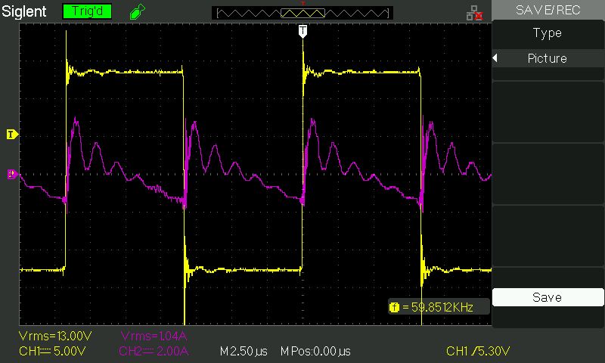Click the frequency counter 59.8512KHz readout
This screenshot has width=605, height=363.
point(438,307)
